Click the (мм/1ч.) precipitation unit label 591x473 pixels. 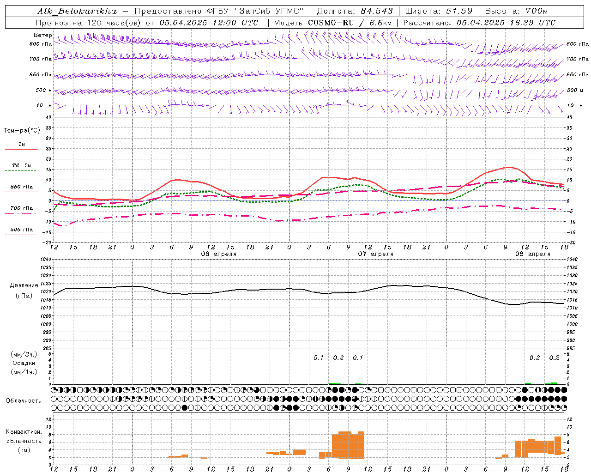click(24, 372)
